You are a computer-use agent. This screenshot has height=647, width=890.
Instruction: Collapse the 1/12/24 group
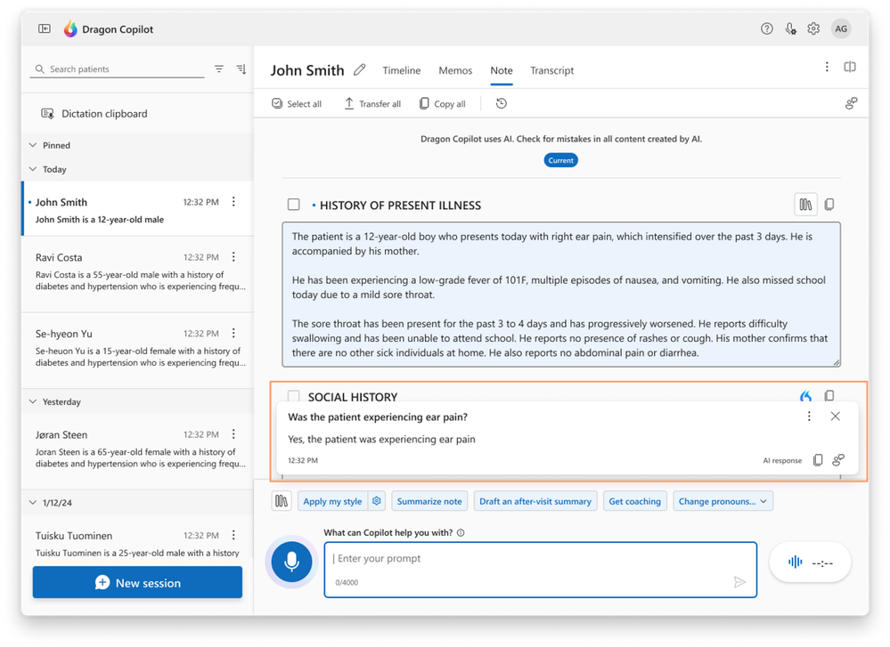tap(33, 503)
